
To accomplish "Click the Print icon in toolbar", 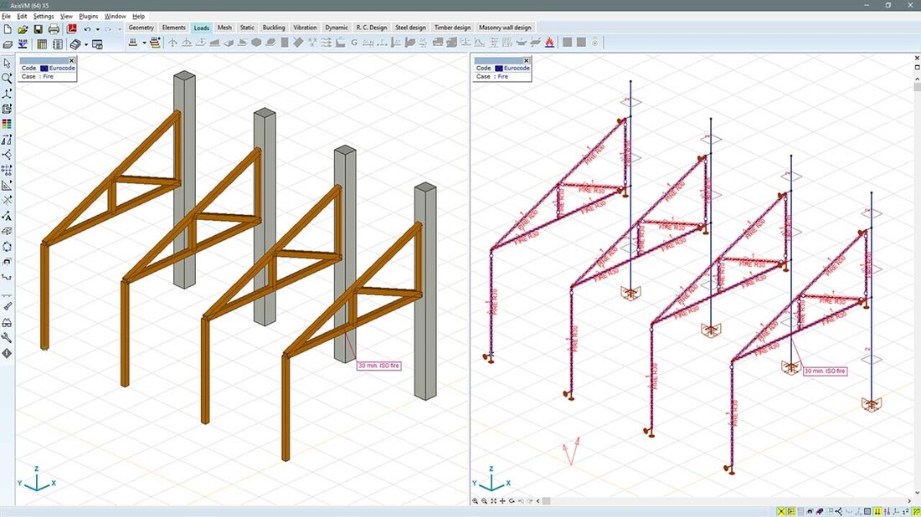I will (54, 29).
